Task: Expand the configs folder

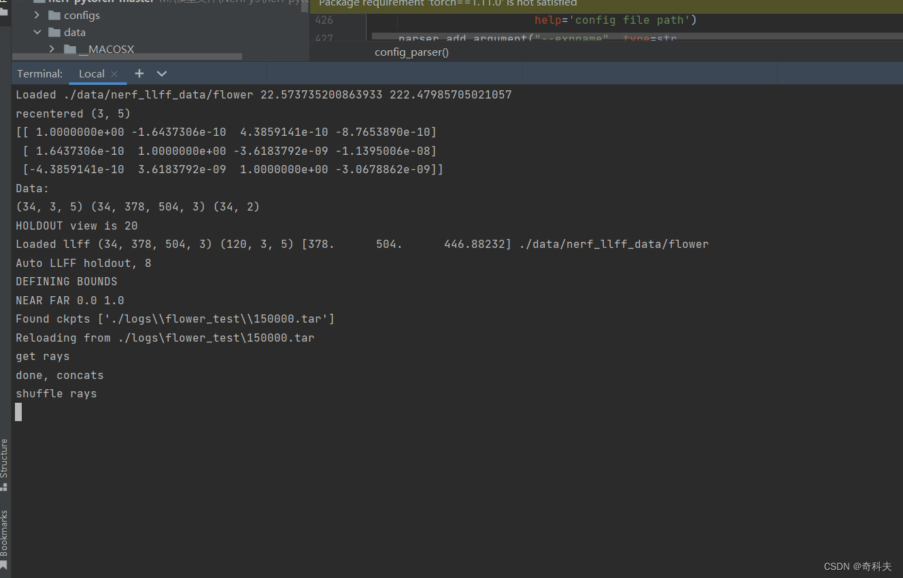Action: pos(37,15)
